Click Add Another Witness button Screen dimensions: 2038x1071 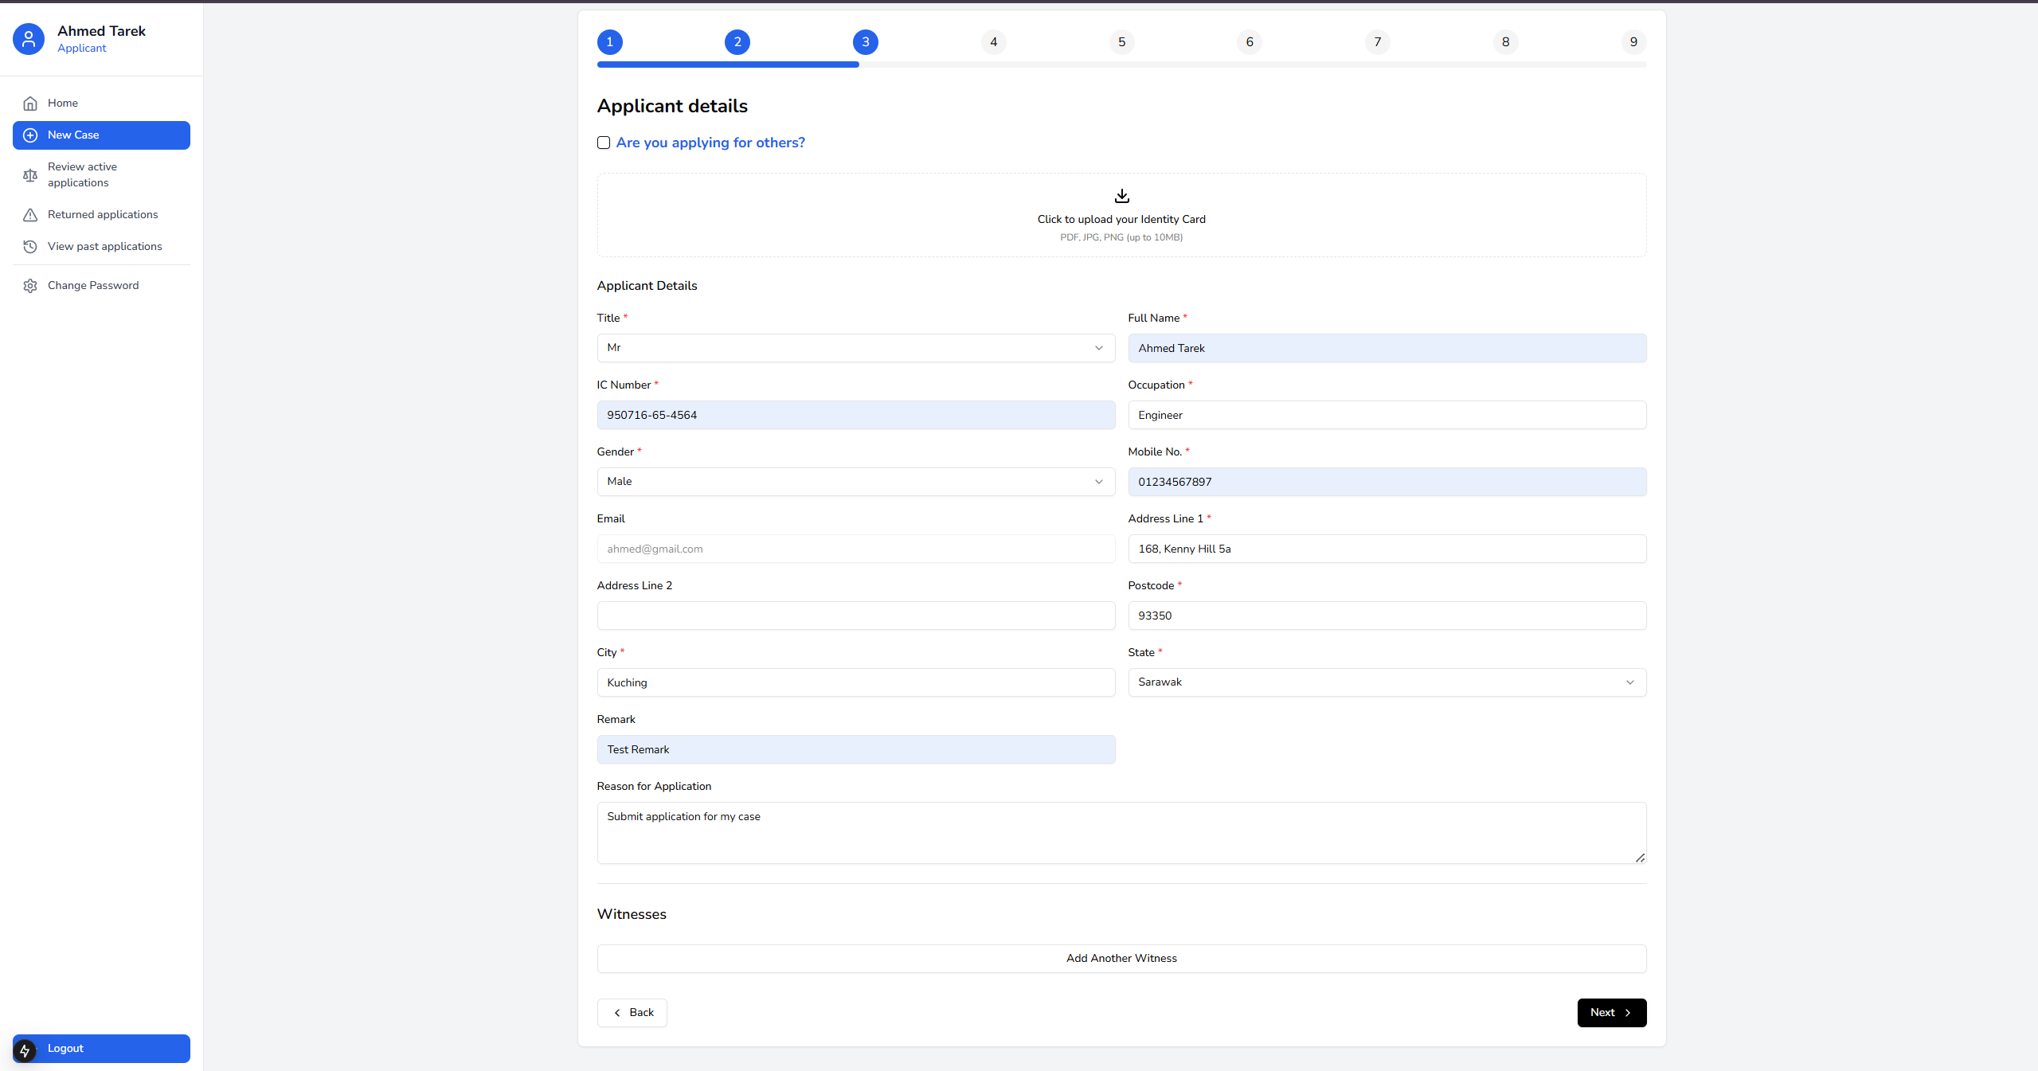tap(1121, 959)
